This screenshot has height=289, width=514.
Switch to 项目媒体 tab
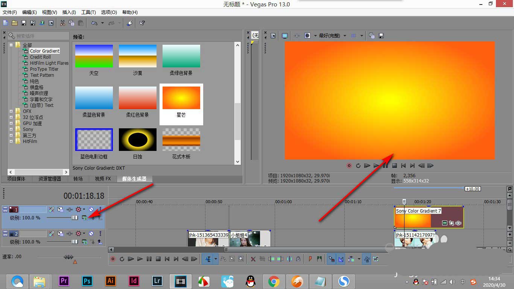coord(16,179)
